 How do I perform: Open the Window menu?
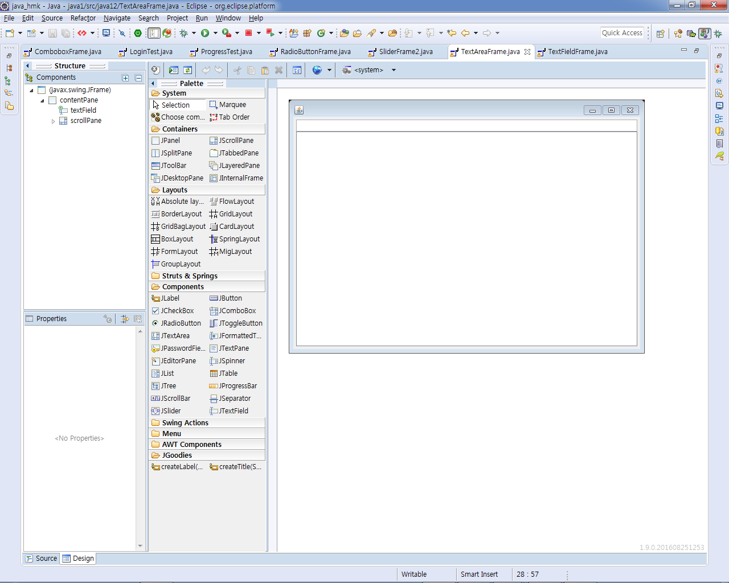pyautogui.click(x=228, y=18)
